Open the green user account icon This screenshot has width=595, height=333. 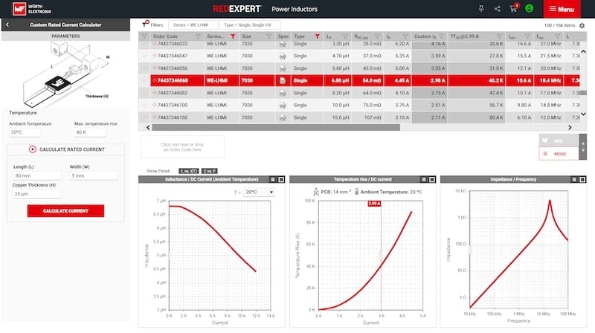click(x=529, y=8)
